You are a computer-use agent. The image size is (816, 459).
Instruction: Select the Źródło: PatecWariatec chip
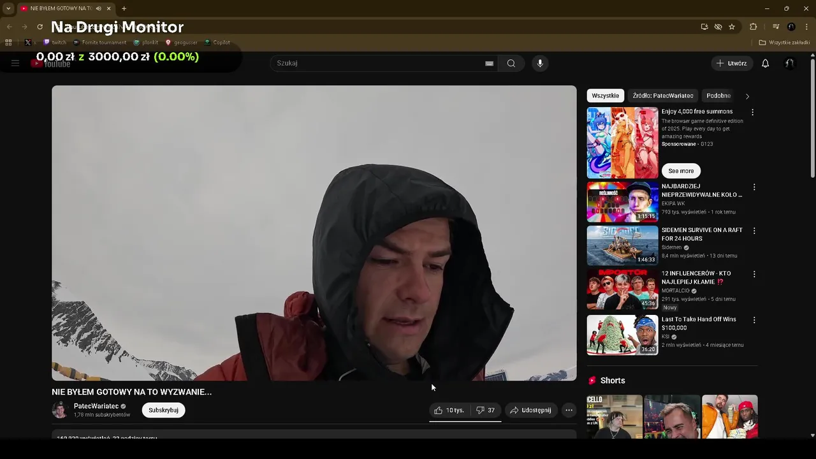coord(663,96)
